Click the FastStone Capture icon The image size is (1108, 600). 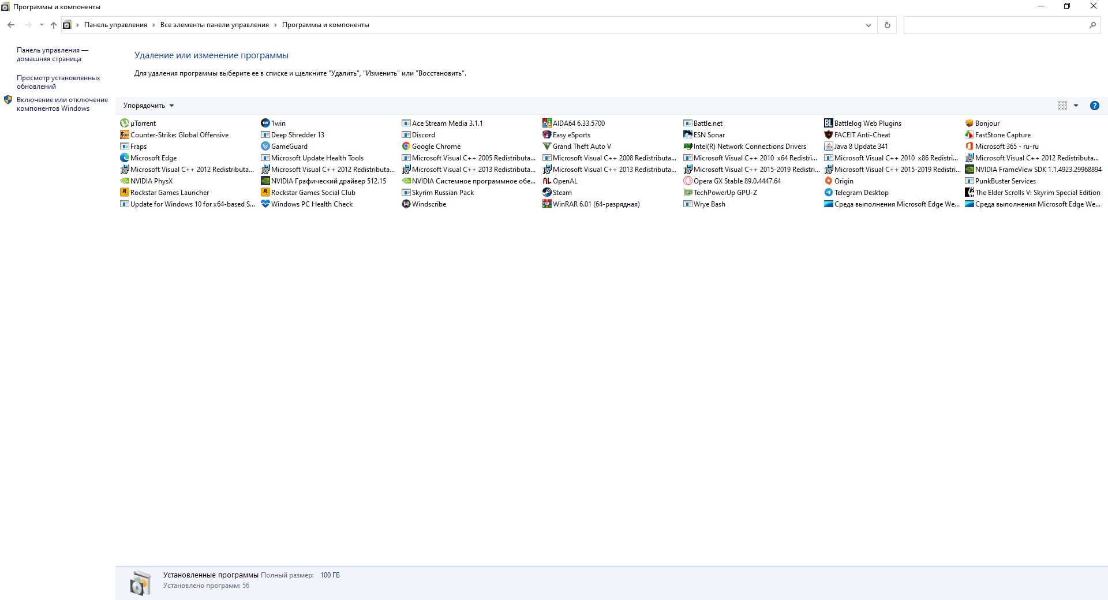pyautogui.click(x=969, y=135)
